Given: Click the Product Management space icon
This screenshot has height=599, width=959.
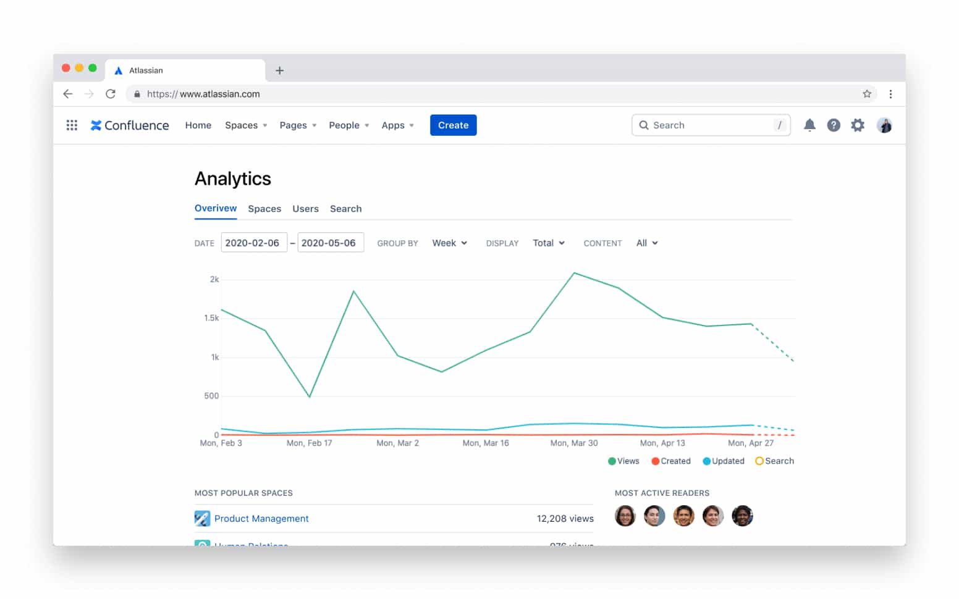Looking at the screenshot, I should (203, 518).
